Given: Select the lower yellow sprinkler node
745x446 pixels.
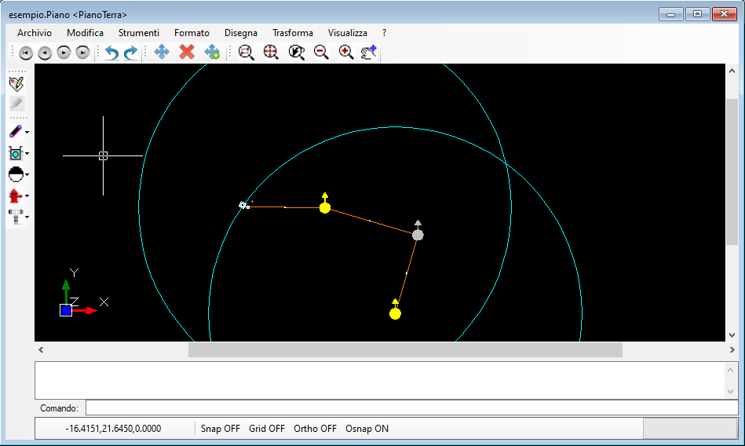Looking at the screenshot, I should pyautogui.click(x=396, y=313).
